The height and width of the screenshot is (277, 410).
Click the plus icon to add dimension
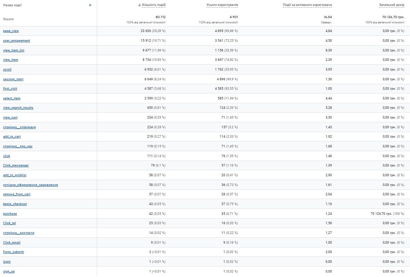(90, 5)
